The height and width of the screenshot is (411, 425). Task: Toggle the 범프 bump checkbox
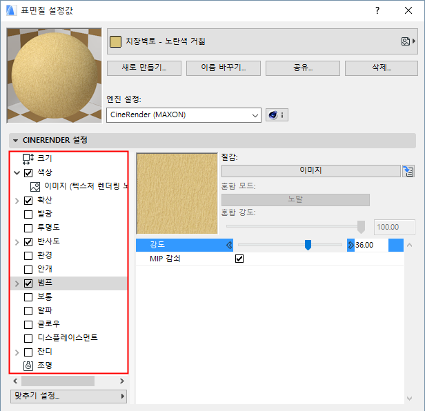point(28,283)
